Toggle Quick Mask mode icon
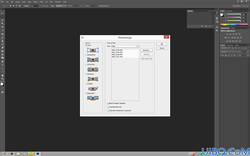250x156 pixels. tap(2, 89)
